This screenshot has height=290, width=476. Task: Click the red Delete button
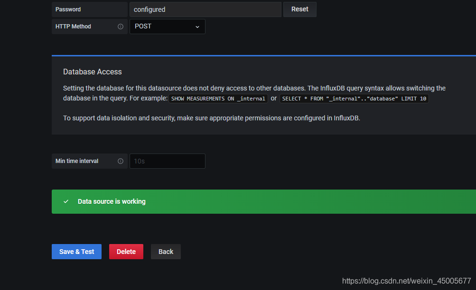click(x=126, y=252)
